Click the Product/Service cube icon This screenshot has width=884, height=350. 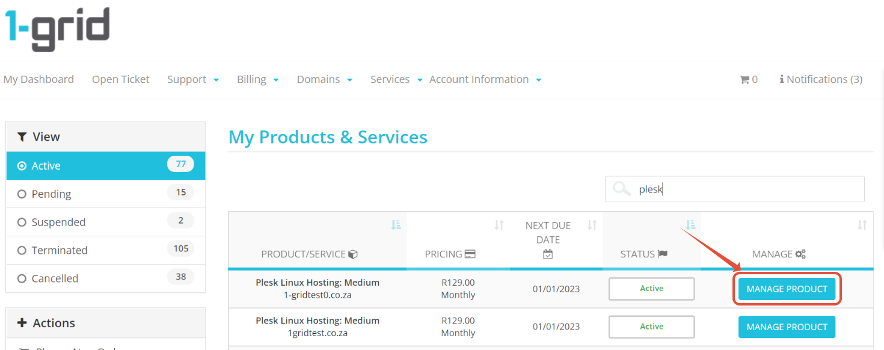click(x=353, y=254)
